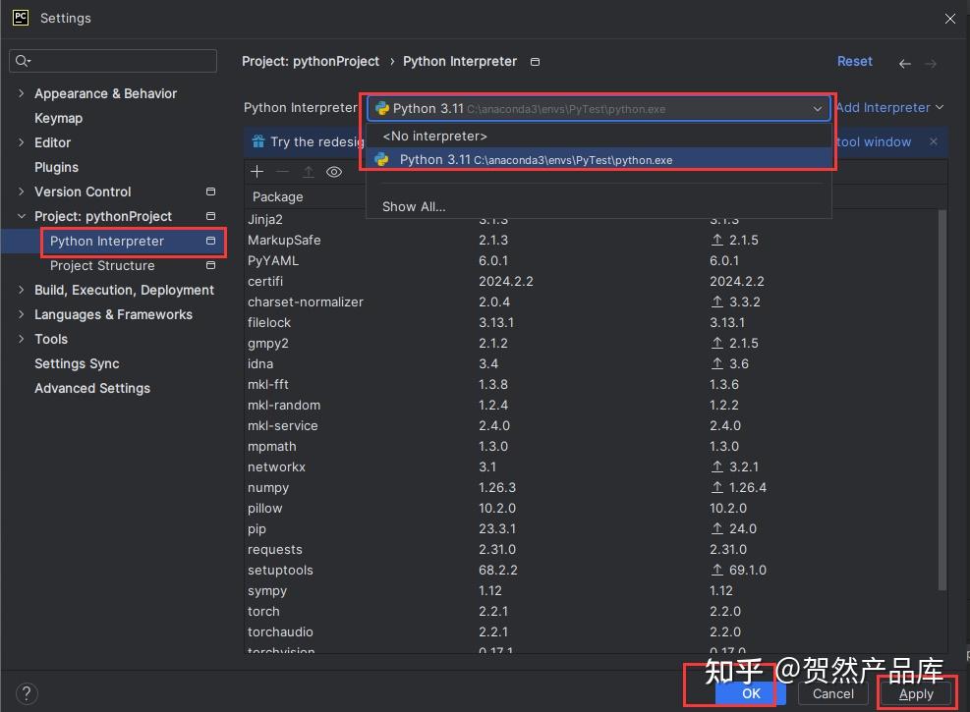Select the torchaudio package row
The height and width of the screenshot is (712, 970).
591,631
